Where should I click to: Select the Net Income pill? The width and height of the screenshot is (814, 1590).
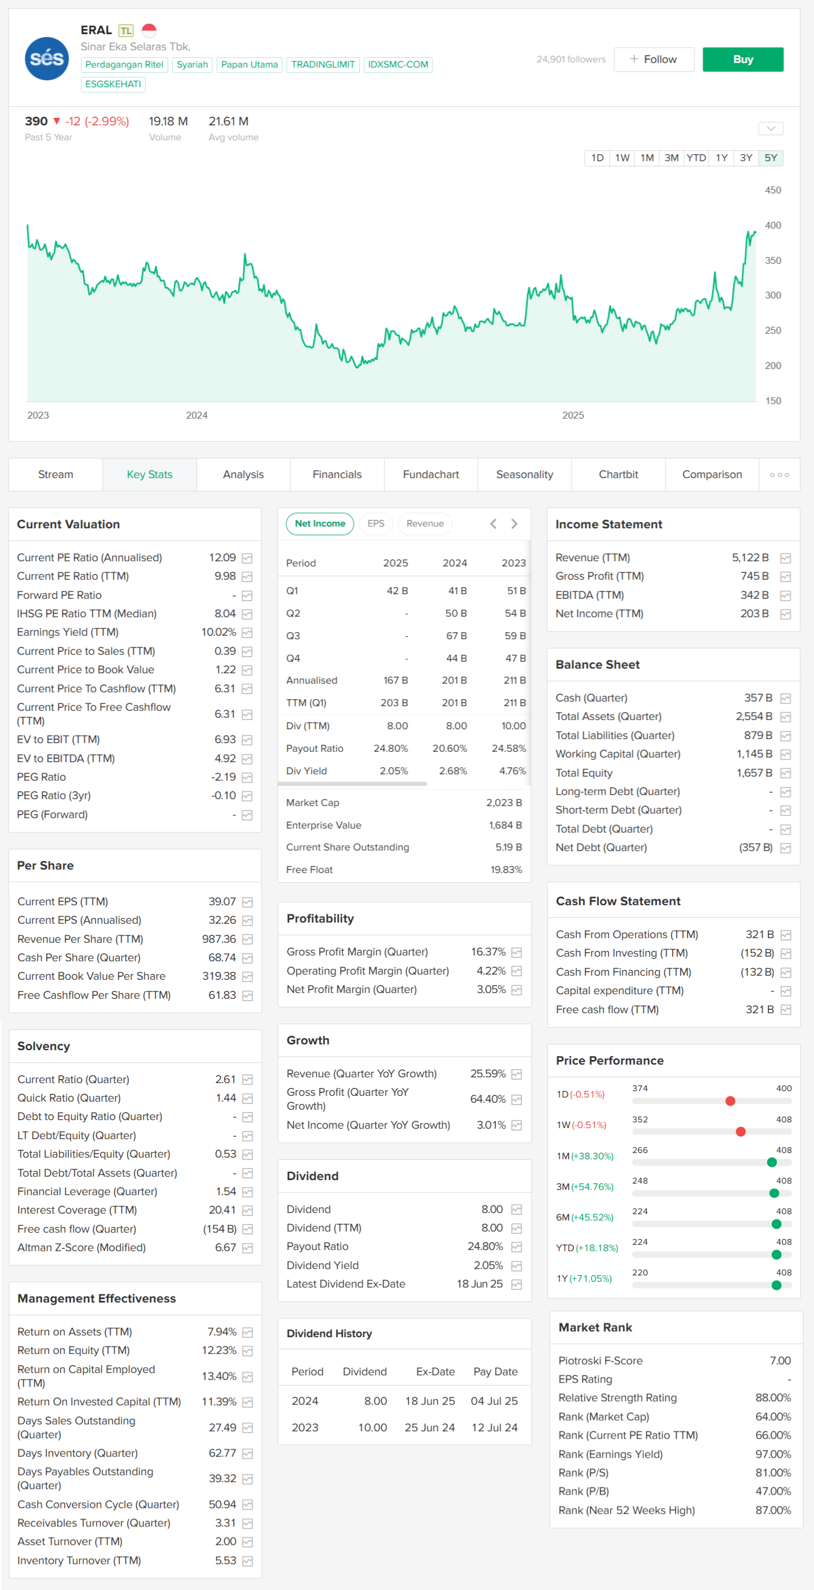point(320,524)
